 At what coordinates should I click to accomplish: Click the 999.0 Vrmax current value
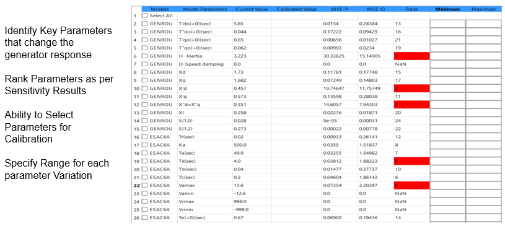(240, 201)
